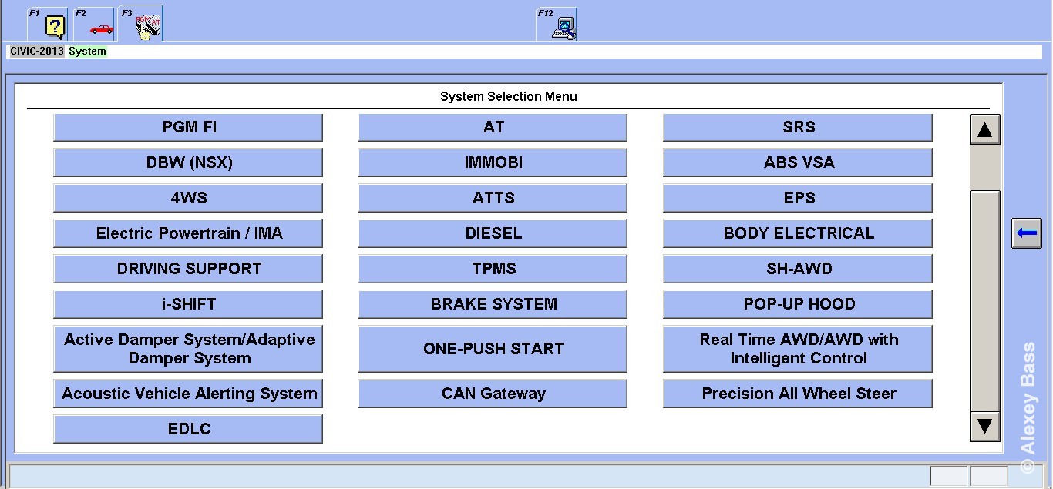
Task: Open Active Damper System/Adaptive Damper System
Action: (x=188, y=349)
